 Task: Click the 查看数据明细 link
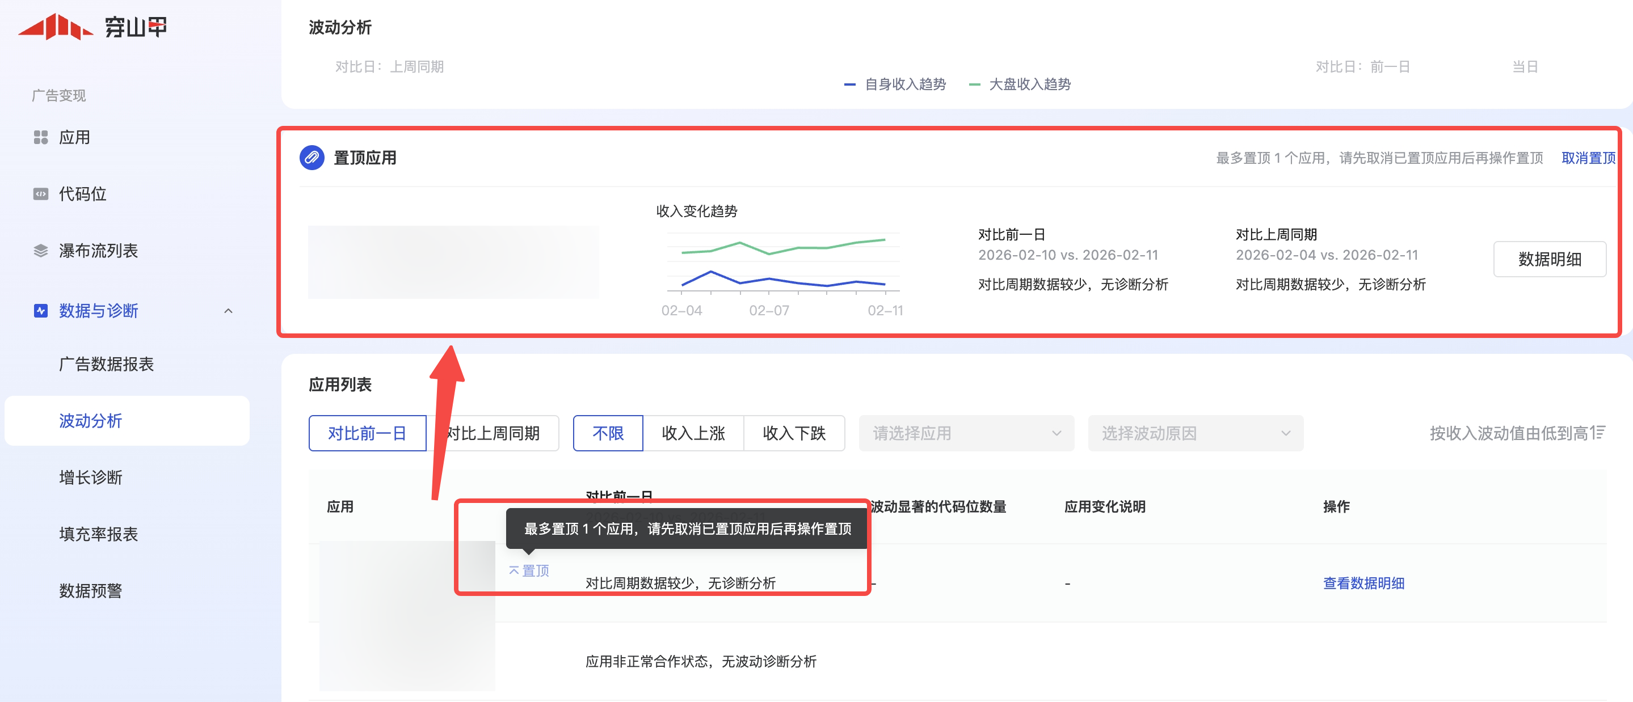[x=1363, y=583]
